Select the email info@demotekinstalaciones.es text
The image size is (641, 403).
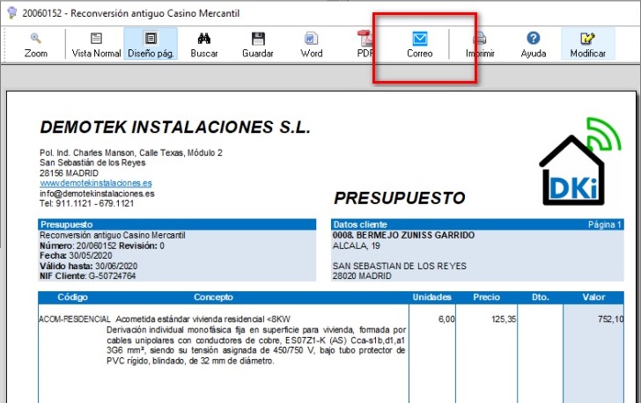tap(97, 194)
